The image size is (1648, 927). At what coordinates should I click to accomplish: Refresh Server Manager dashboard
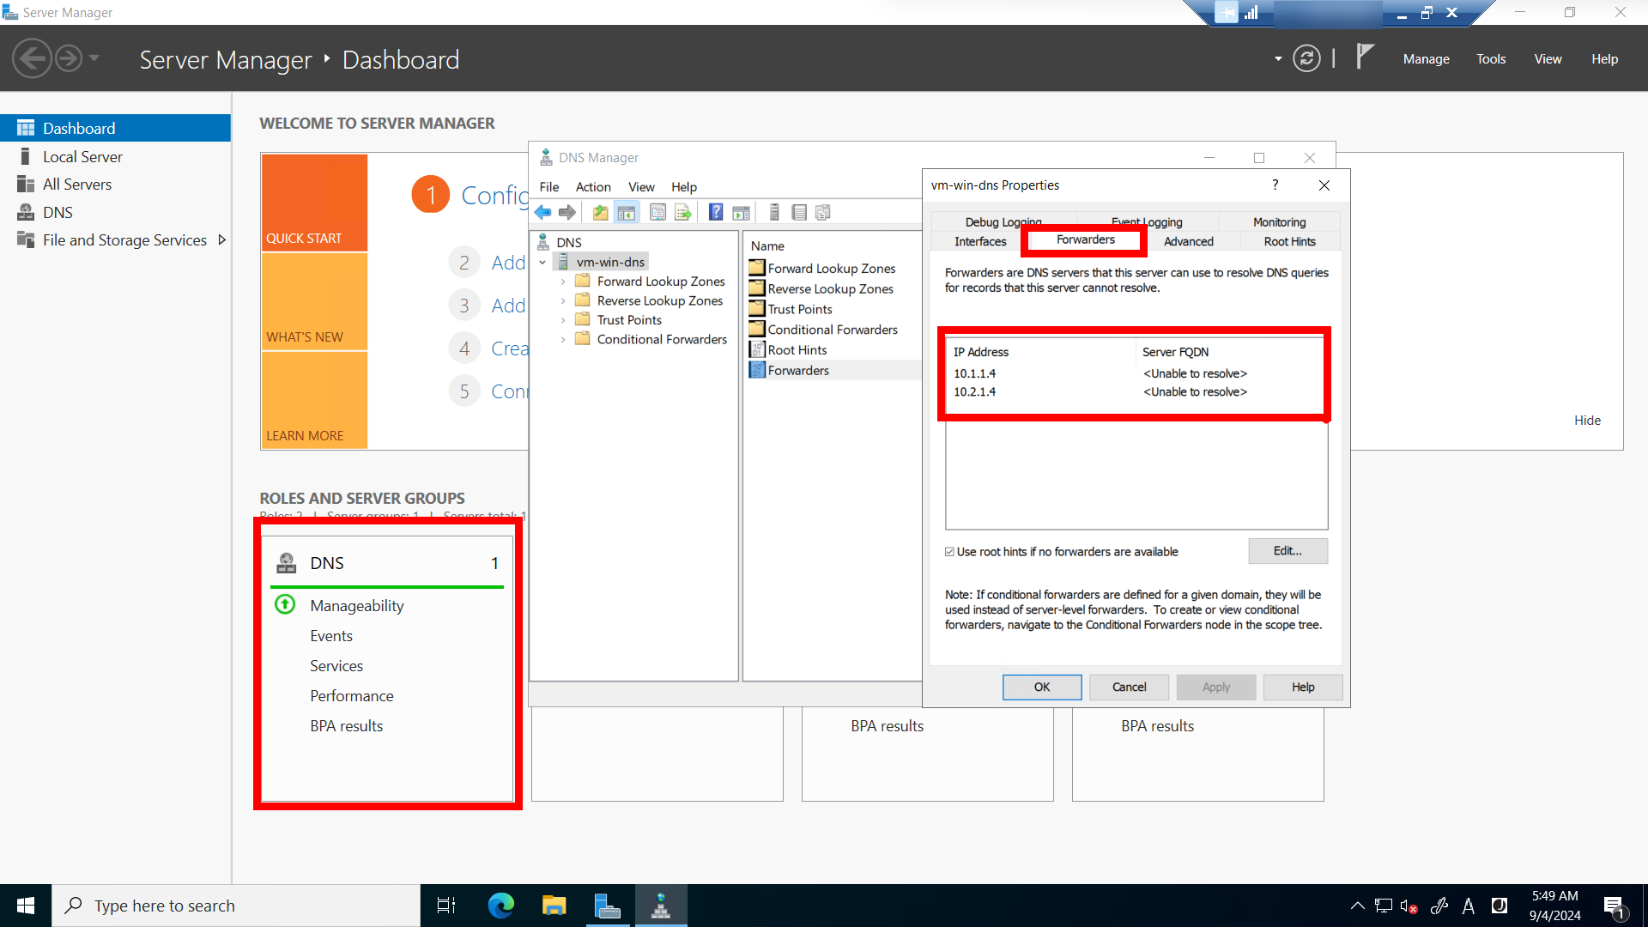tap(1306, 58)
